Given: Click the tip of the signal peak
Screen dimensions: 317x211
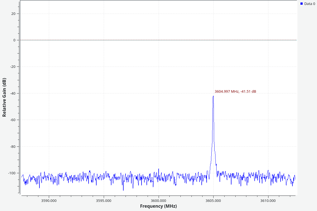Looking at the screenshot, I should [213, 96].
